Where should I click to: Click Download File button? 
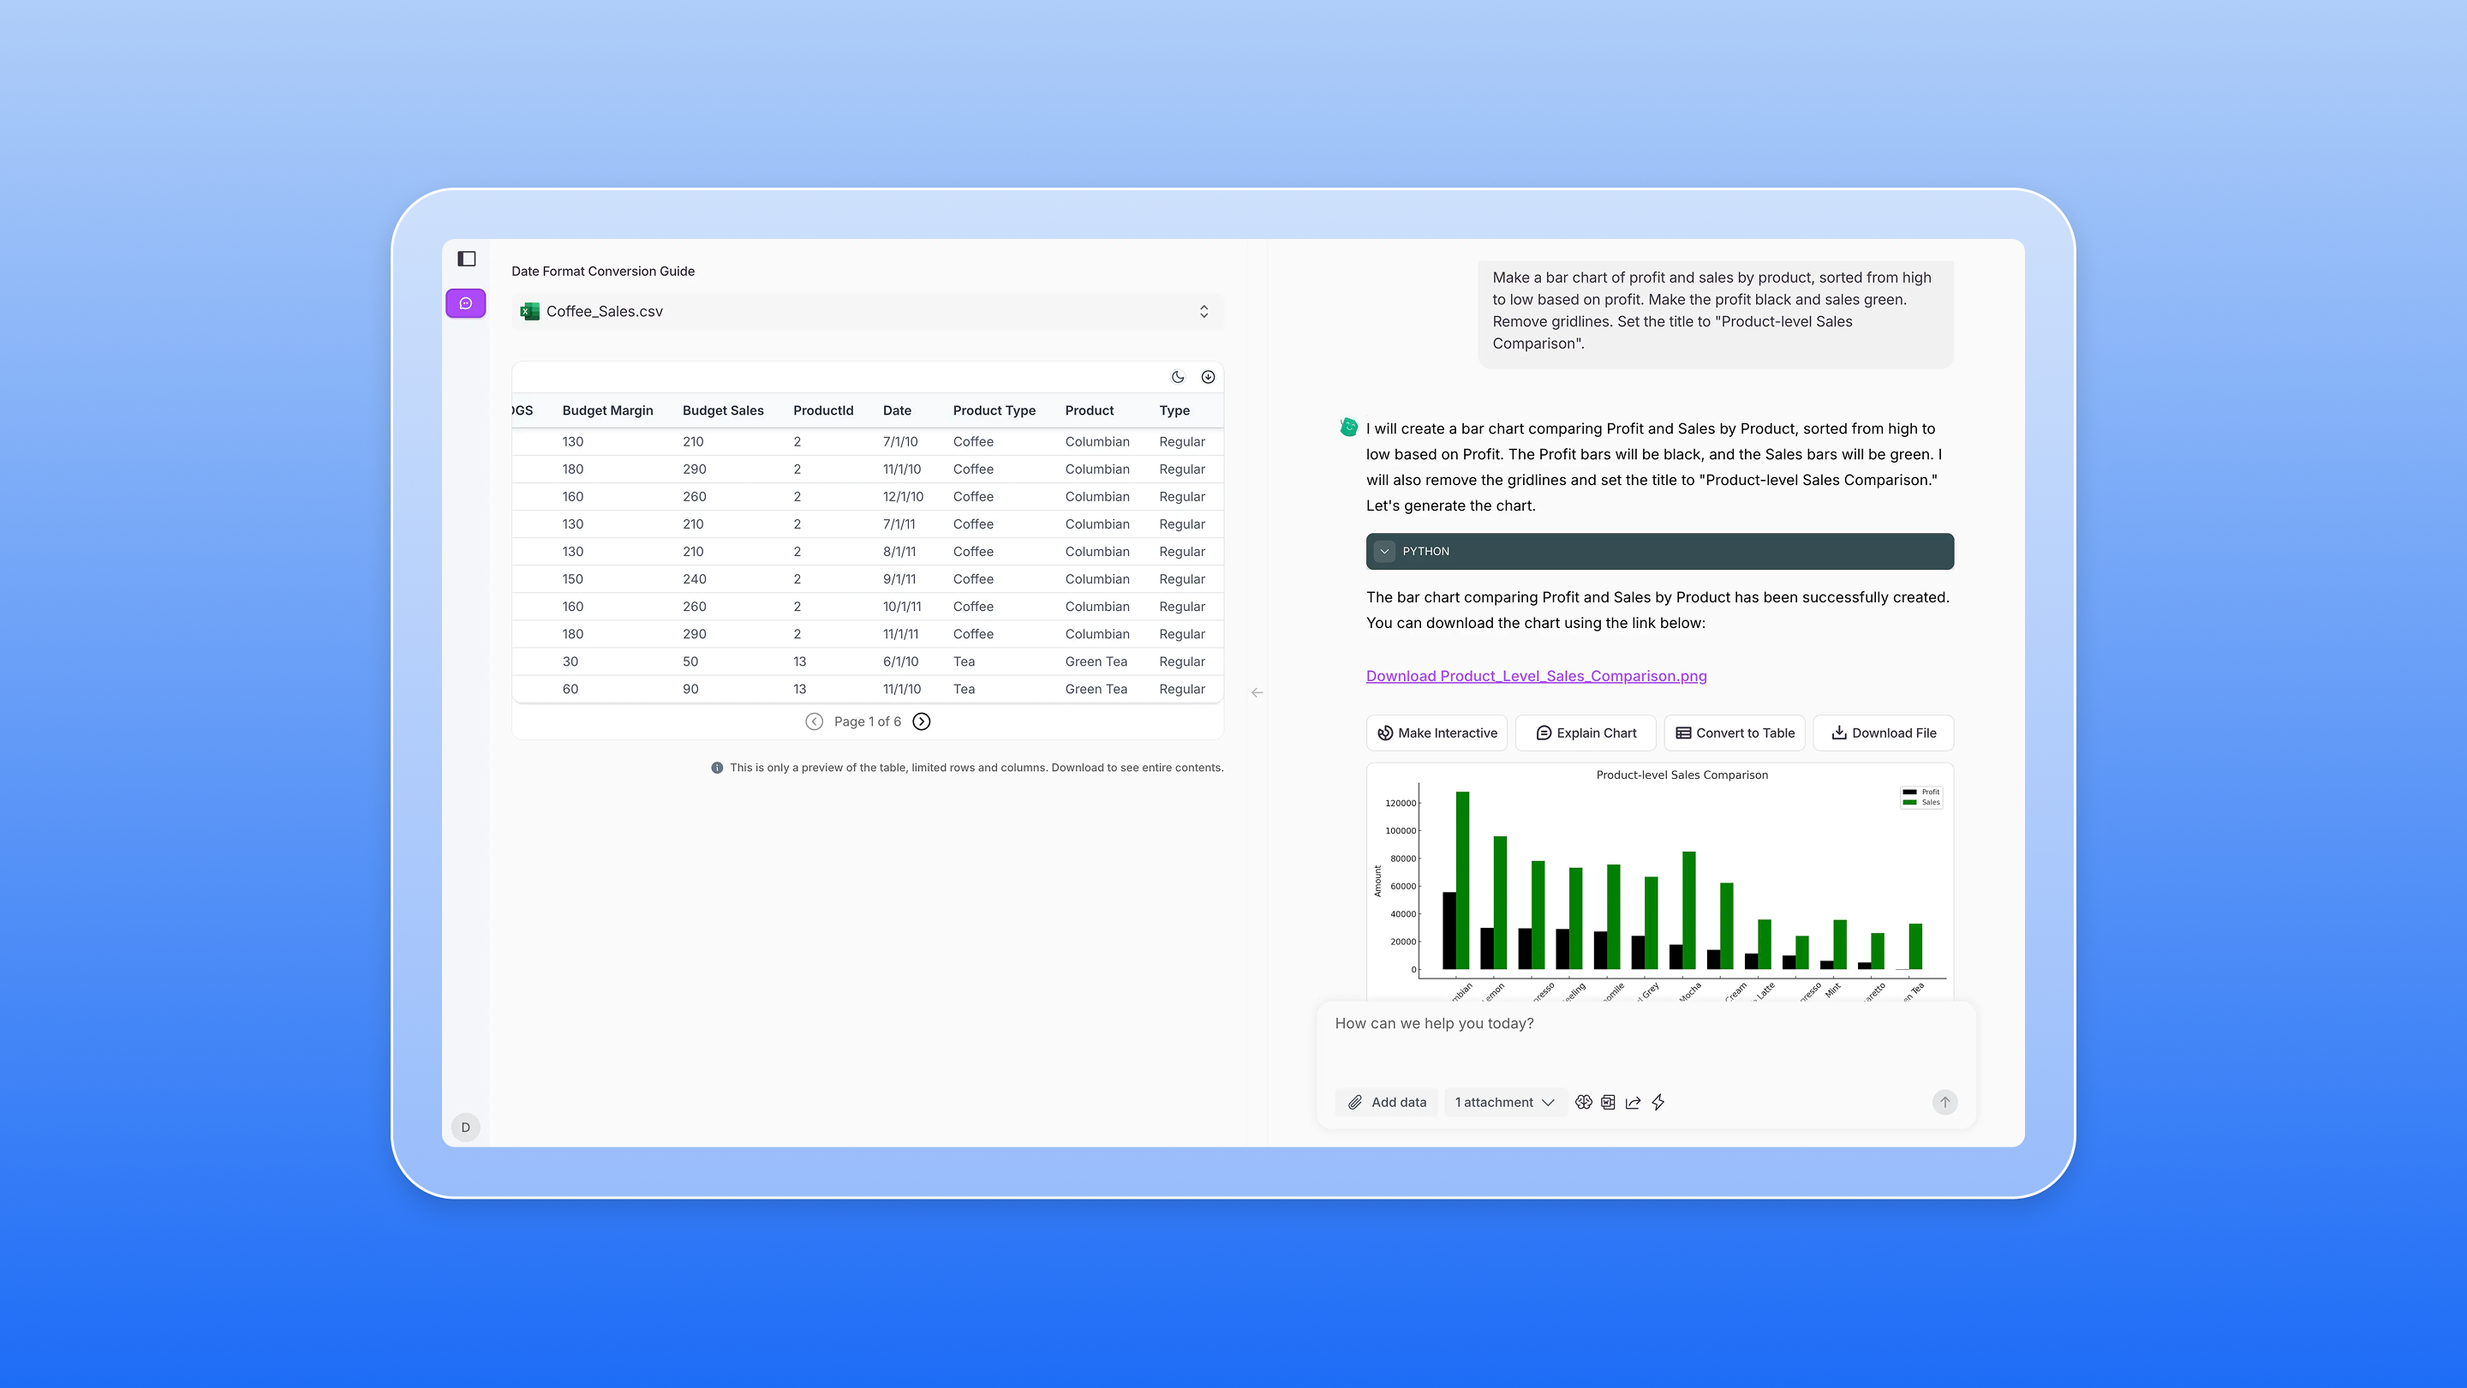pos(1883,733)
